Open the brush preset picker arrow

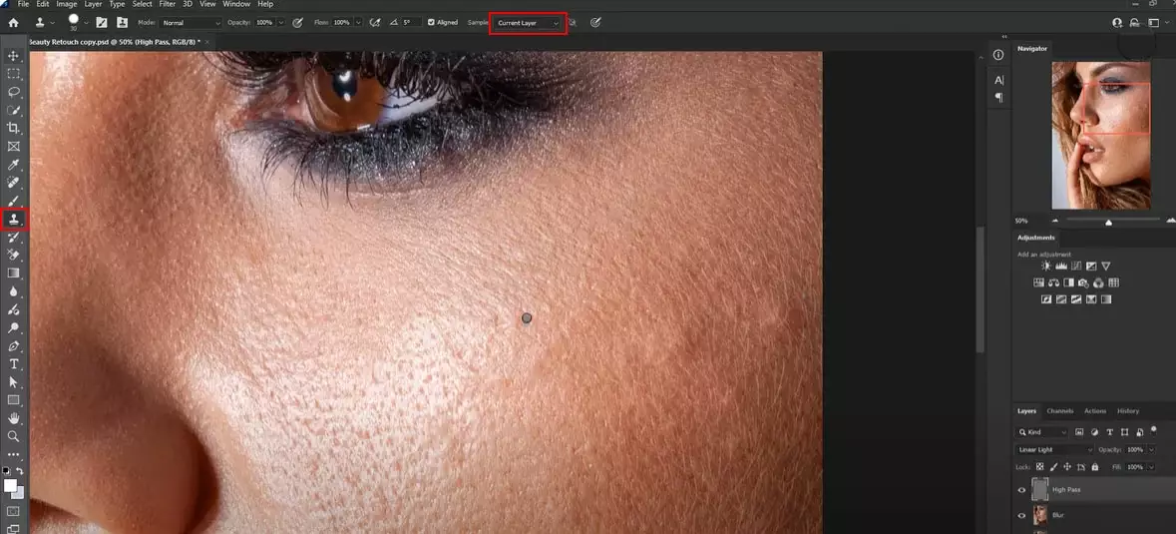(x=86, y=23)
